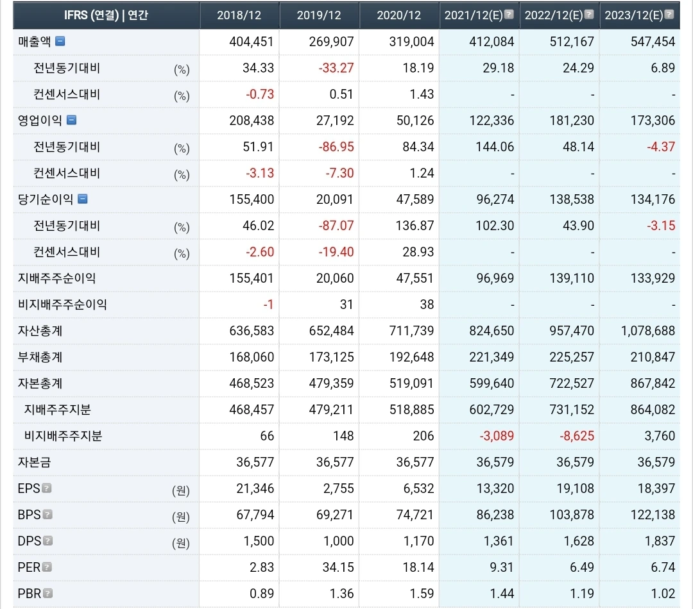This screenshot has width=693, height=609.
Task: Click the 144.06 operating profit growth value
Action: (x=495, y=147)
